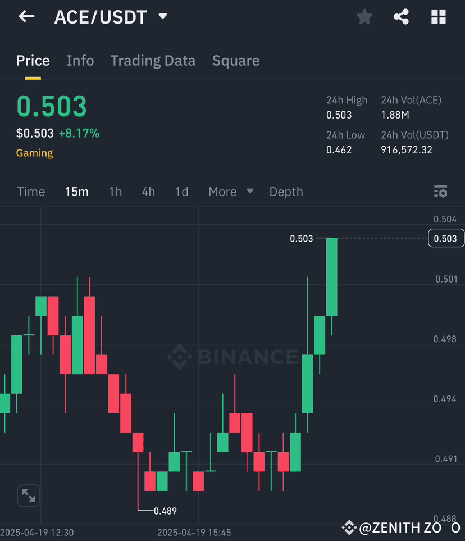The height and width of the screenshot is (541, 465).
Task: Show the Depth view
Action: (x=286, y=192)
